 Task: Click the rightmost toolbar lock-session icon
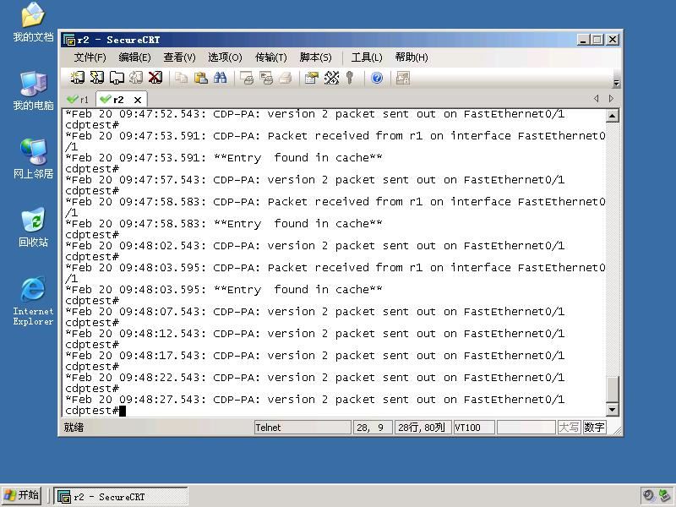[x=403, y=78]
